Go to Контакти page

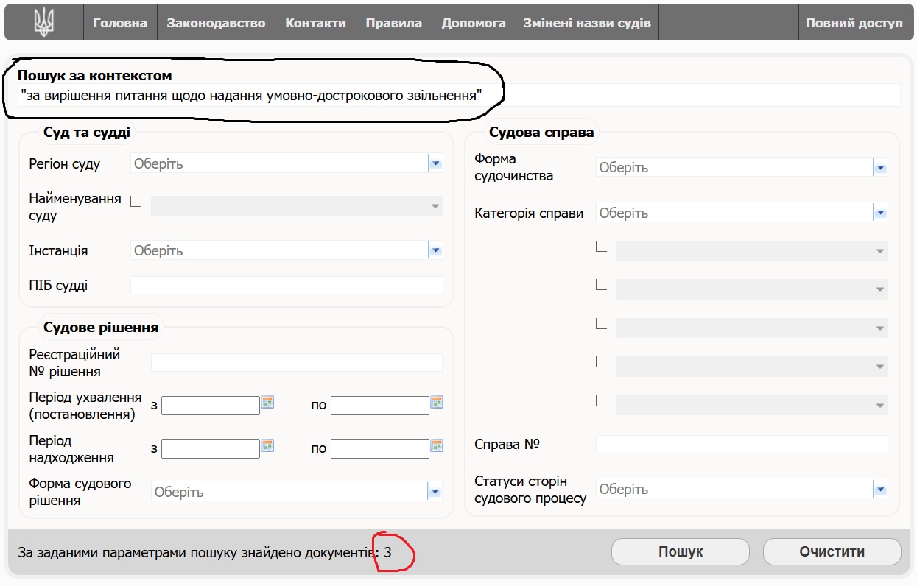[315, 23]
